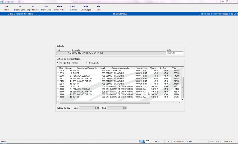The image size is (238, 144).
Task: Click the horizontal scroll left arrow
Action: click(x=58, y=102)
